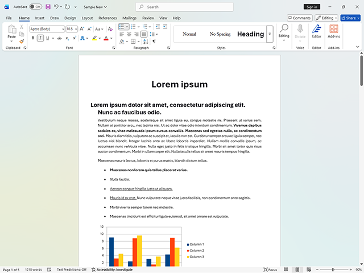This screenshot has width=364, height=273.
Task: Open the References tab
Action: tap(107, 18)
